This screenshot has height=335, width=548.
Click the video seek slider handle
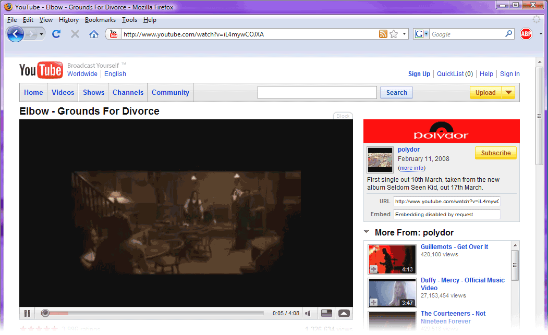pyautogui.click(x=45, y=313)
